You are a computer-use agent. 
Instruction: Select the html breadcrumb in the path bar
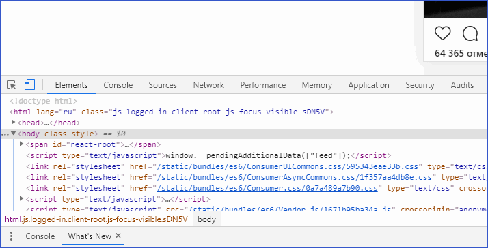pos(96,219)
